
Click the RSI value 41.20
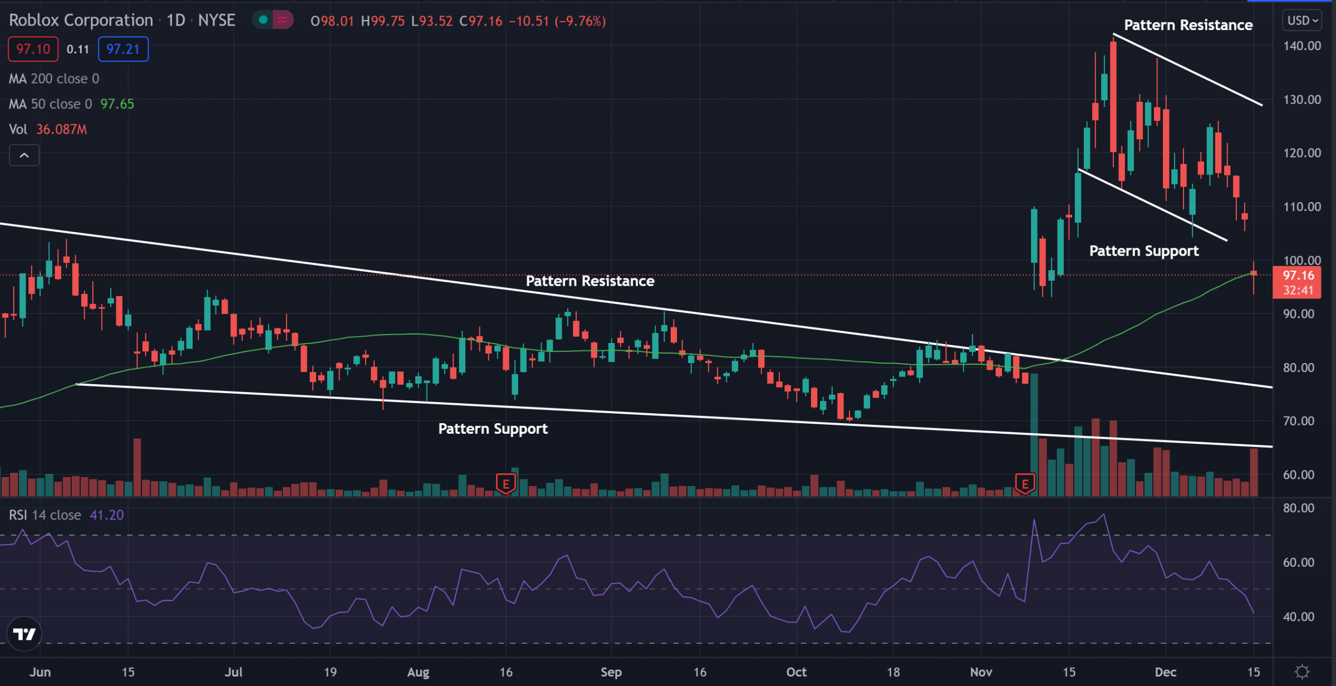[x=107, y=515]
